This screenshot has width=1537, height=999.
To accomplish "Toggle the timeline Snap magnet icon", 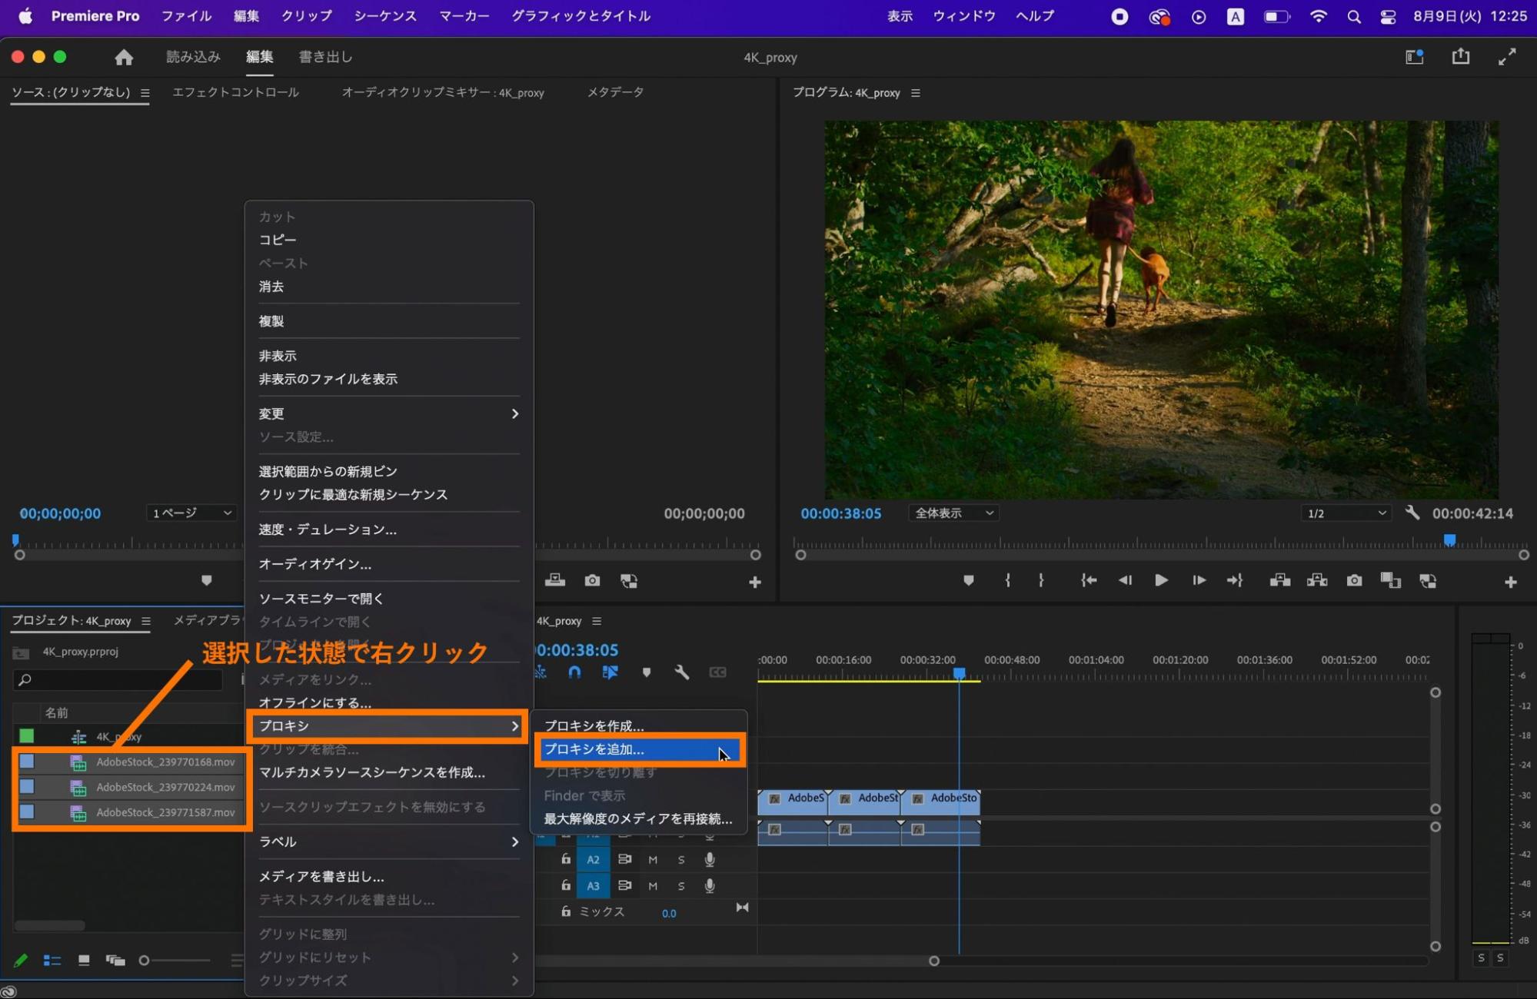I will tap(574, 672).
